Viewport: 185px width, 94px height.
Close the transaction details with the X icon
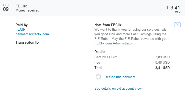(177, 25)
